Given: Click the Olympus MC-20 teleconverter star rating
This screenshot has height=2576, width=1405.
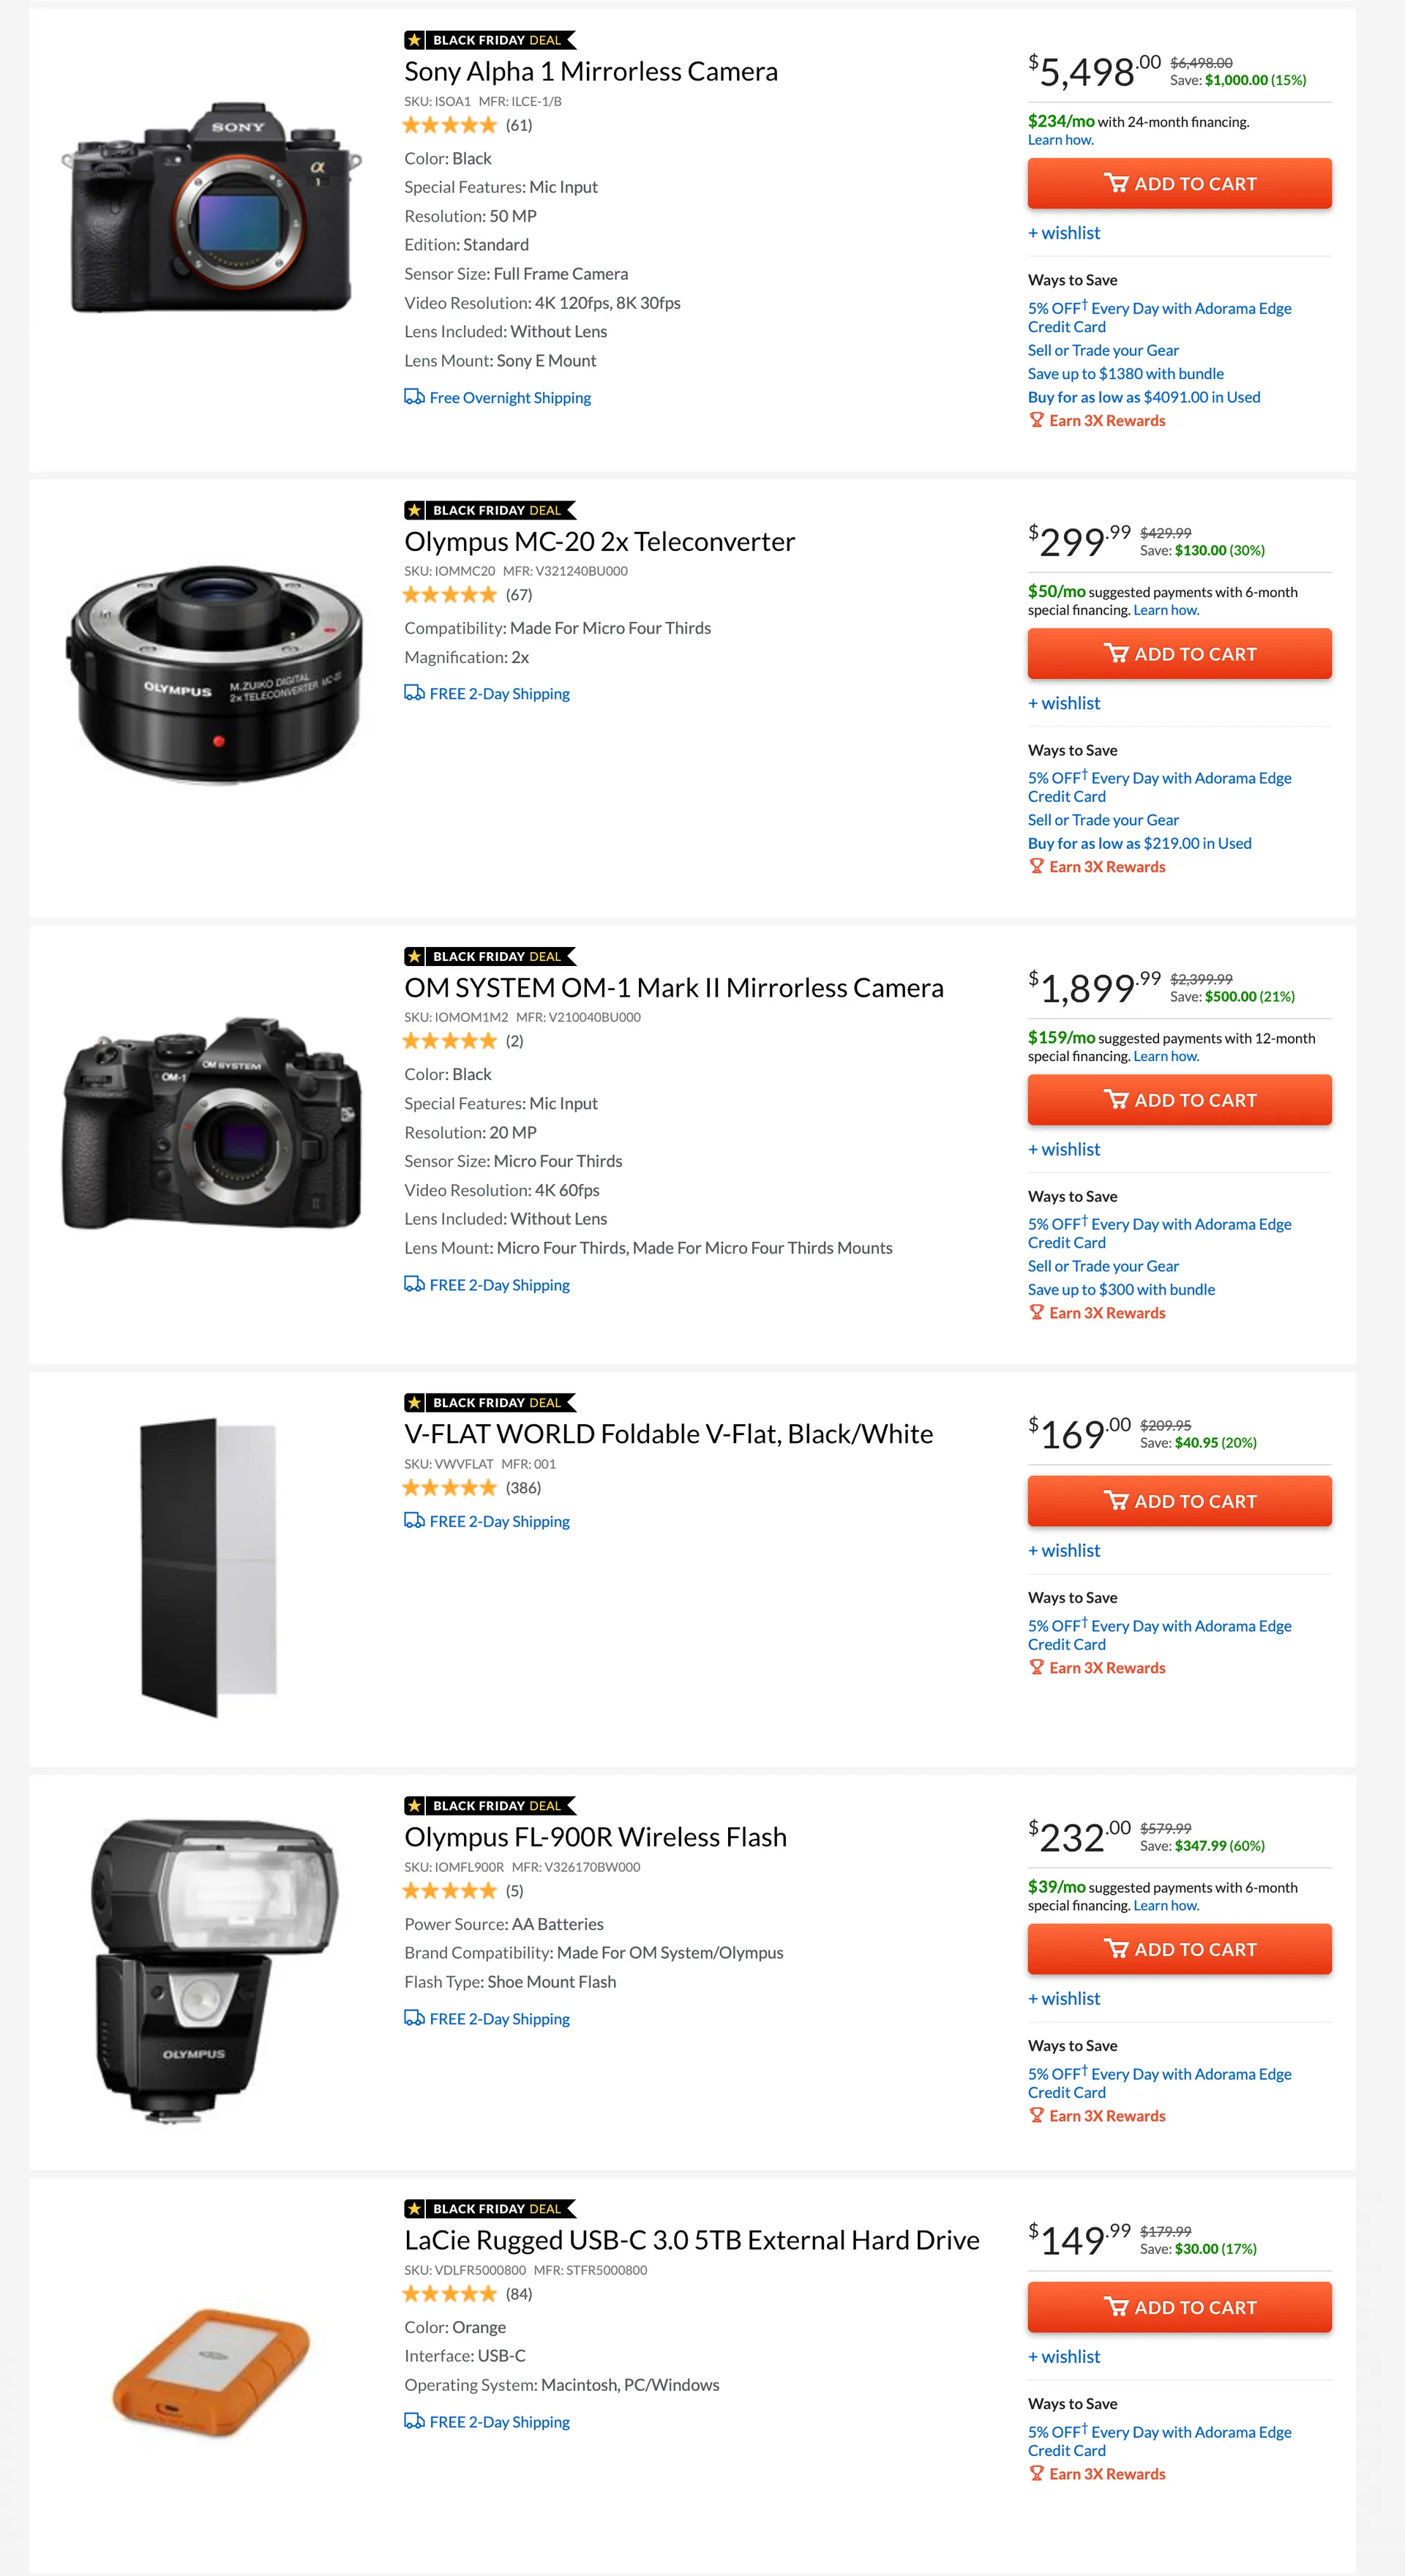Looking at the screenshot, I should pos(449,595).
